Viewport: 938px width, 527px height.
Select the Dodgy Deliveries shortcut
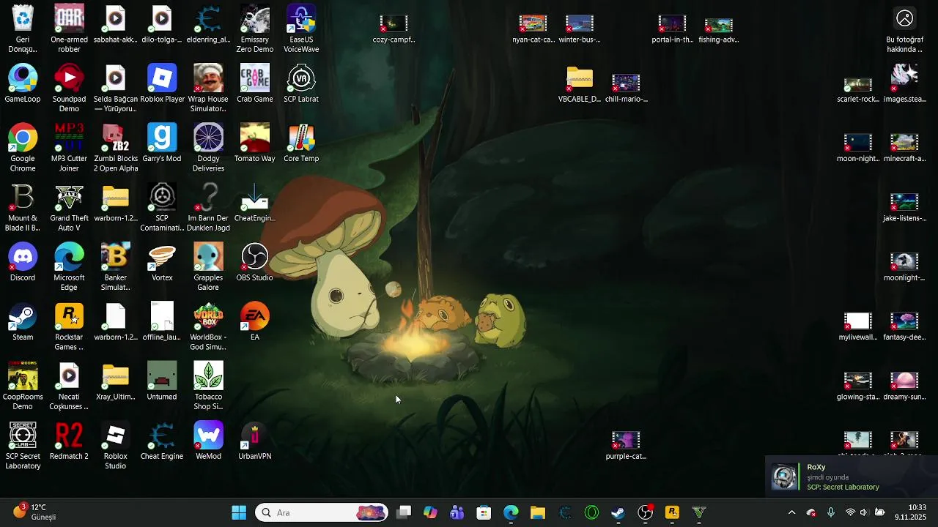208,147
